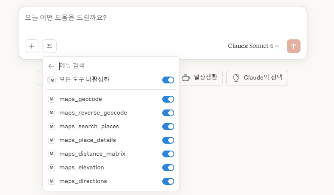The image size is (334, 195).
Task: Click the tools settings sliders icon
Action: click(x=49, y=46)
